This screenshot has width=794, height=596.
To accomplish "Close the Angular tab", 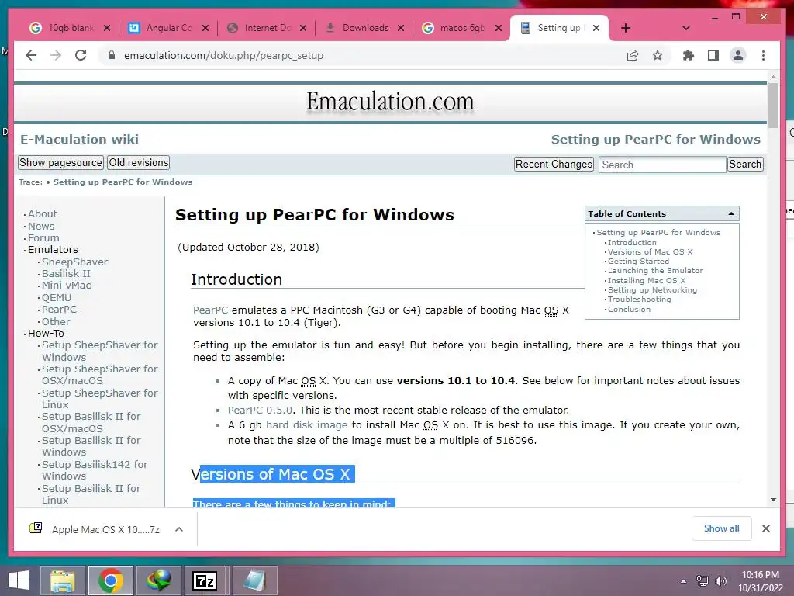I will (205, 28).
